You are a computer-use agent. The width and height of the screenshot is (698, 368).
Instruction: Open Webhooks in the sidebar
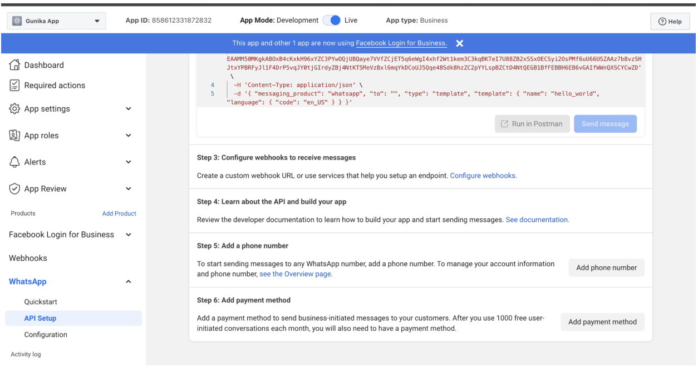(28, 258)
